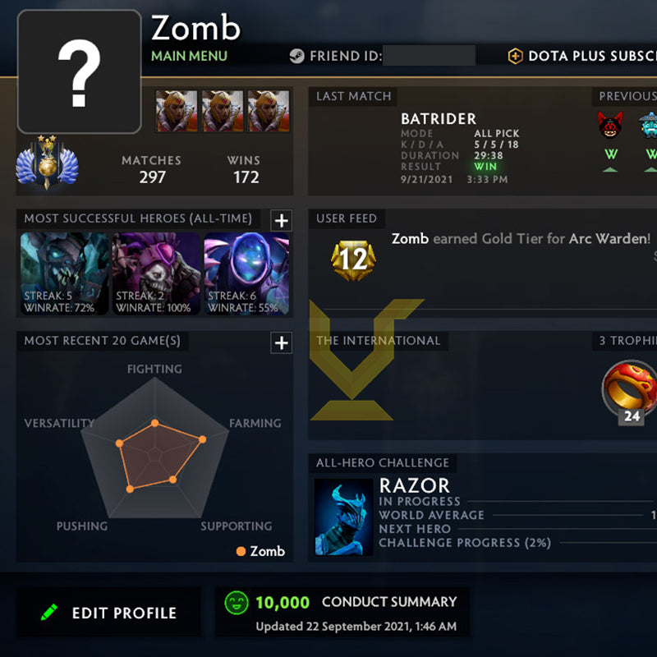Expand Most Recent 20 Games plus button

(x=281, y=342)
